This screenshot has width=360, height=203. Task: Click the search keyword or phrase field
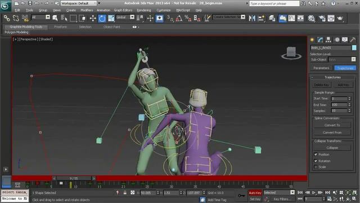(274, 3)
